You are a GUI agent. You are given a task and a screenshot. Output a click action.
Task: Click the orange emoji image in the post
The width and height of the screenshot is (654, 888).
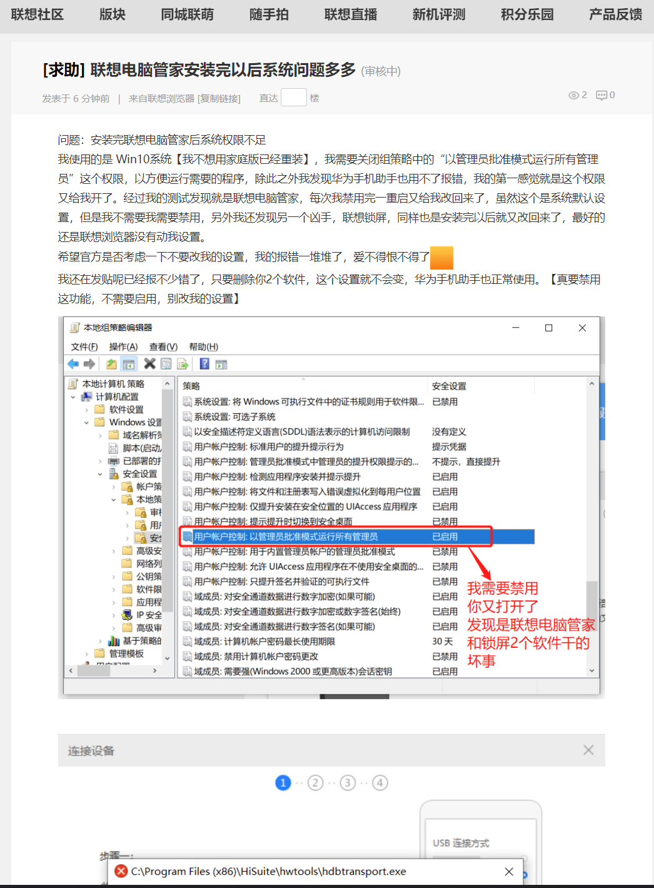tap(441, 257)
